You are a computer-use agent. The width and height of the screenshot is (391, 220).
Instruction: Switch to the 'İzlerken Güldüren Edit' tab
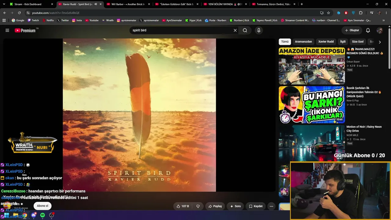point(177,4)
